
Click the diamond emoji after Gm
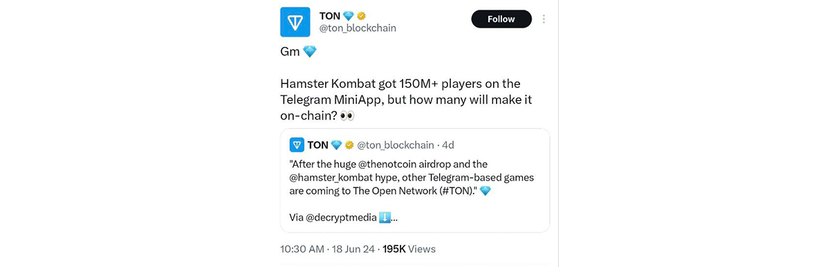click(309, 52)
